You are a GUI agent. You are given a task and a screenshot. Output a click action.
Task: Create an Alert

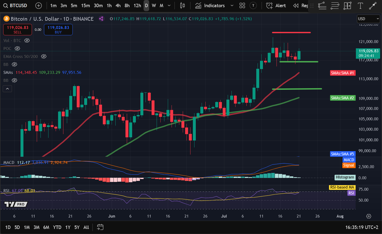276,6
